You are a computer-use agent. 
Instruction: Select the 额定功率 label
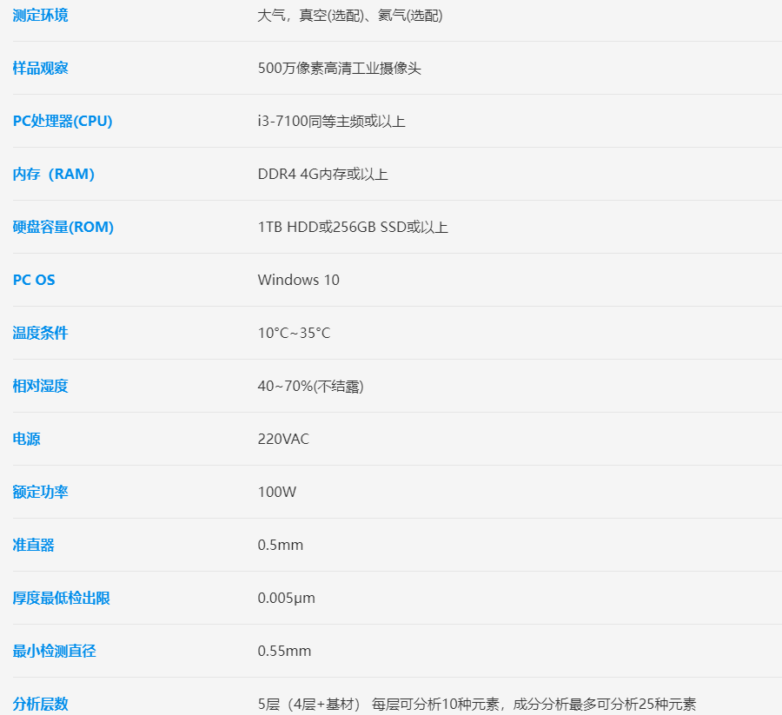coord(40,492)
